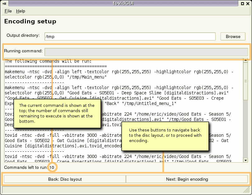Image resolution: width=252 pixels, height=195 pixels.
Task: Click the tovidGUI window title bar icon
Action: [3, 3]
